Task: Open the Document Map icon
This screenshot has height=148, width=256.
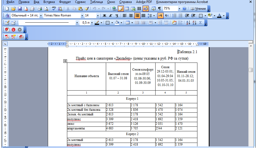Action: tap(153, 9)
